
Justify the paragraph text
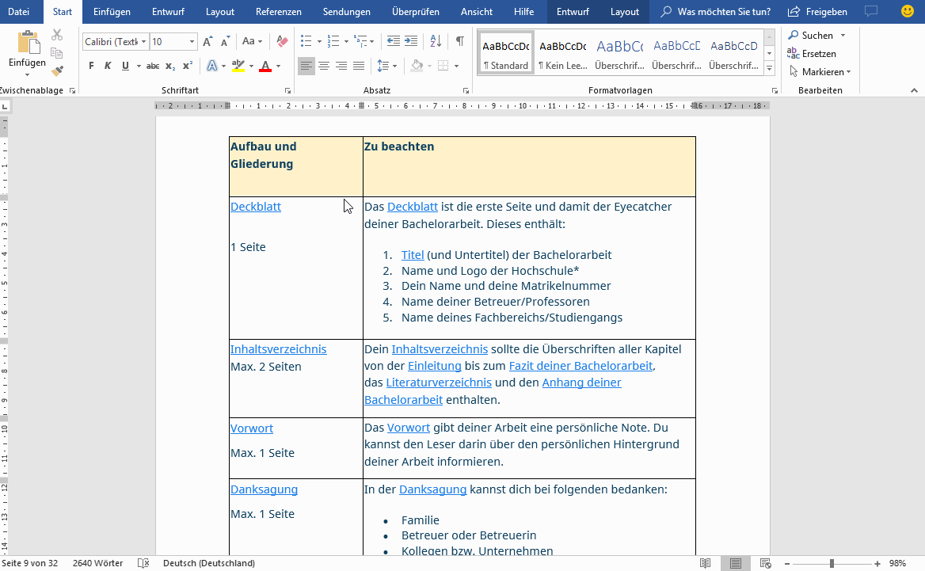coord(359,66)
